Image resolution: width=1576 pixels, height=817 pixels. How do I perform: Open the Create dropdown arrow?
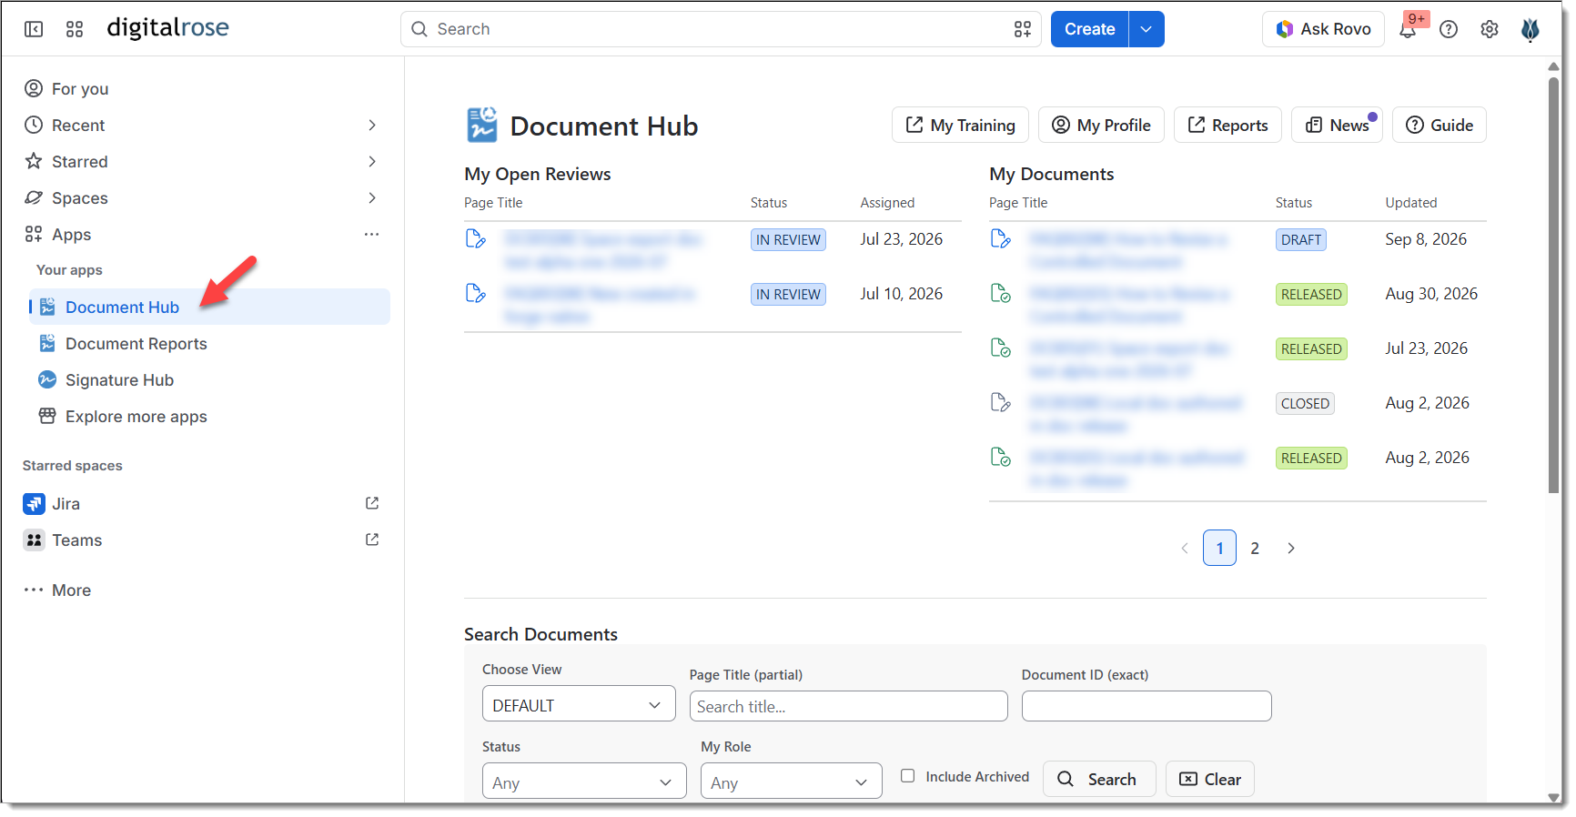tap(1147, 29)
